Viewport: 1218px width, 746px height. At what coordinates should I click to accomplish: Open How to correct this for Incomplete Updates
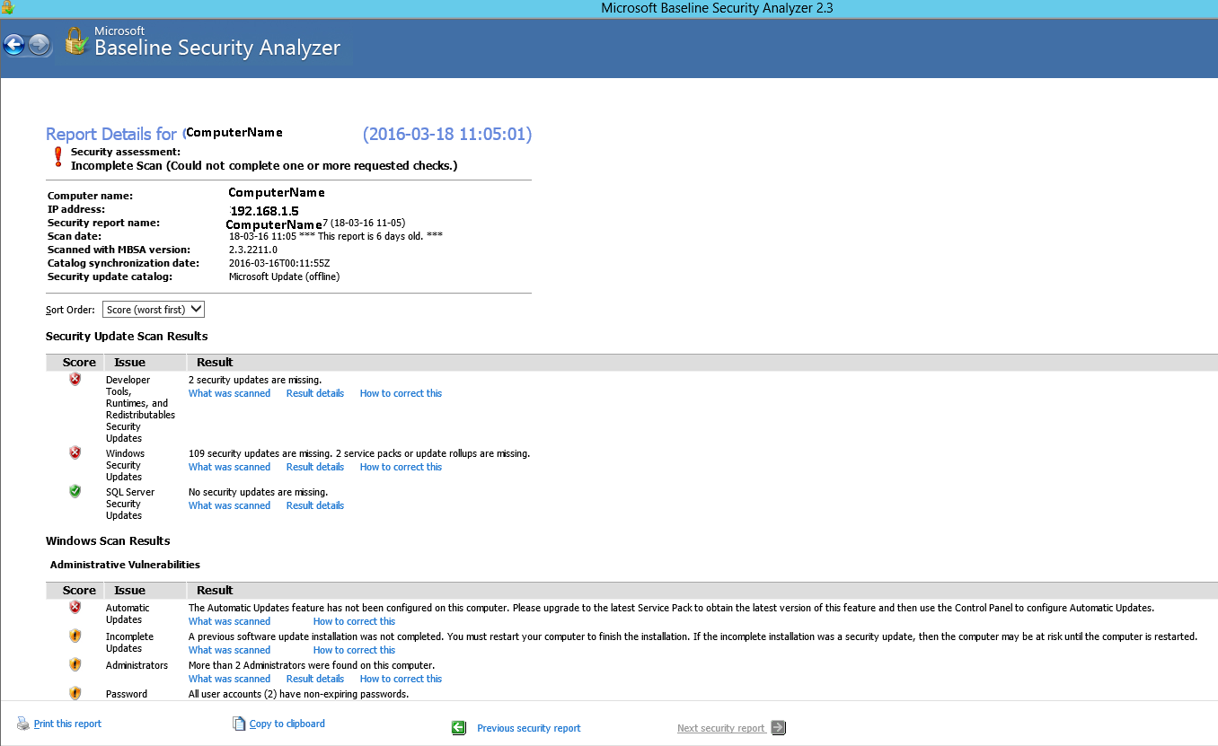(354, 650)
